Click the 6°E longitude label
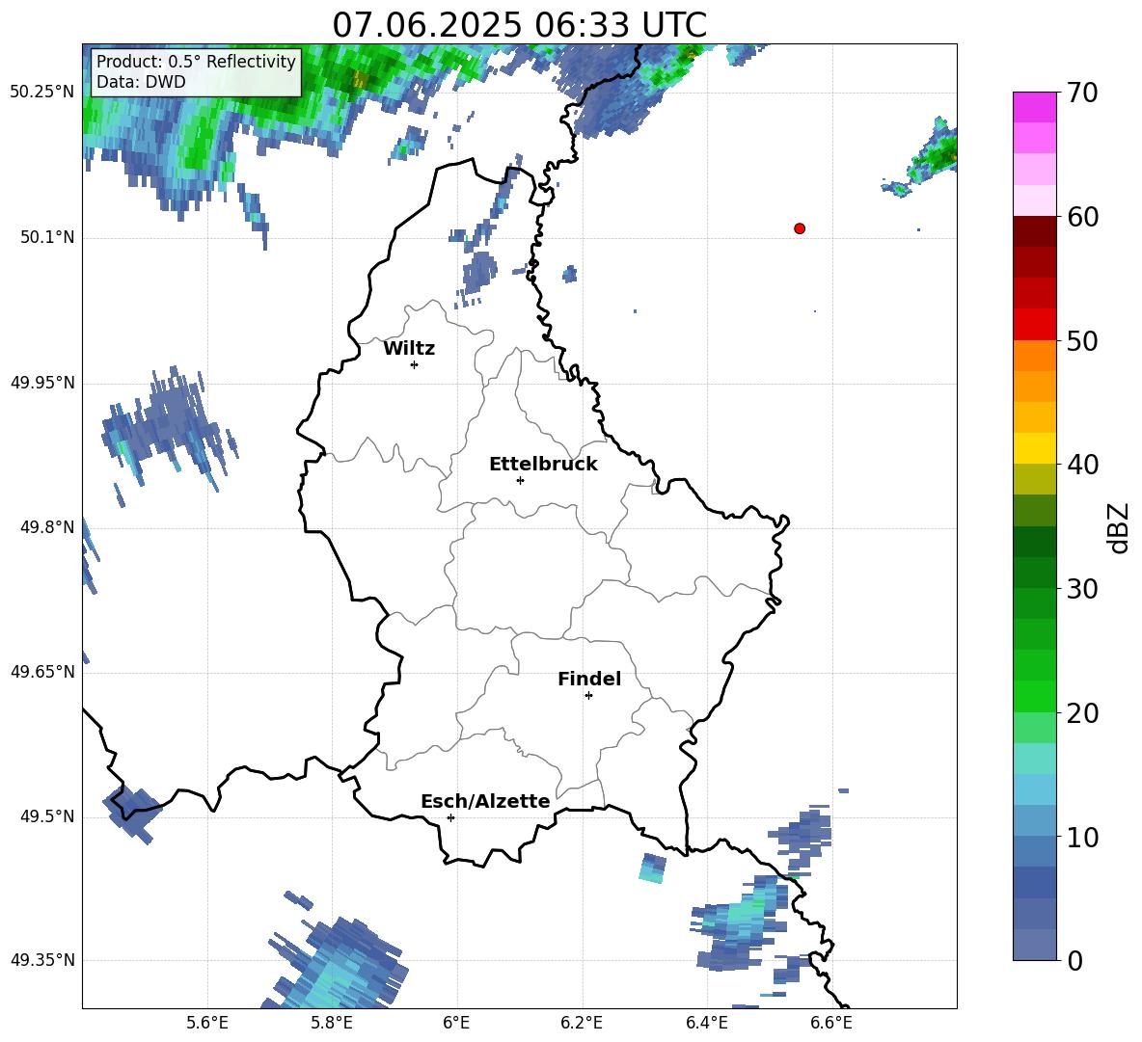Viewport: 1142px width, 1042px height. tap(456, 1023)
